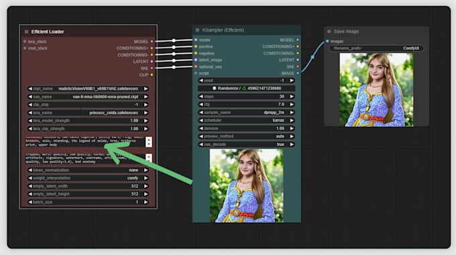This screenshot has height=255, width=456.
Task: Click the cnet_stack input port
Action: click(25, 48)
